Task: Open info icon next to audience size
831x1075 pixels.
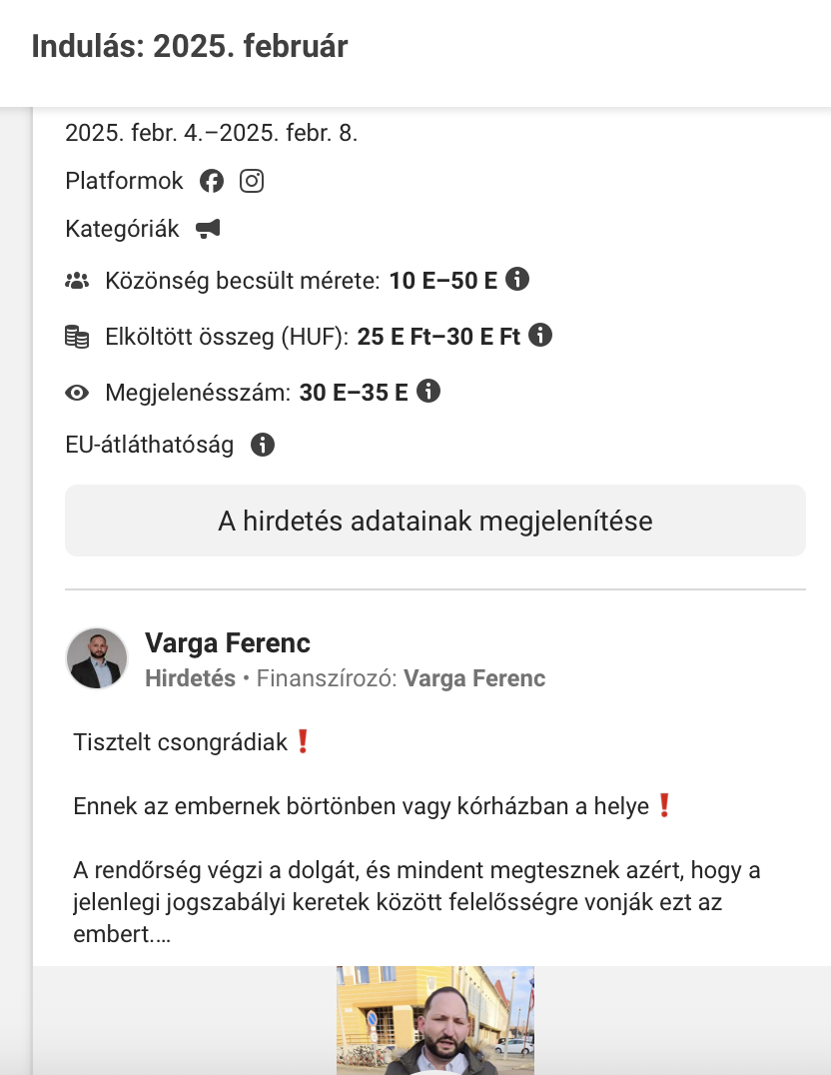Action: click(x=517, y=280)
